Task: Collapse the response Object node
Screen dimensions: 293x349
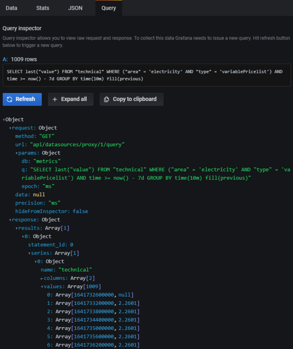Action: [10, 220]
